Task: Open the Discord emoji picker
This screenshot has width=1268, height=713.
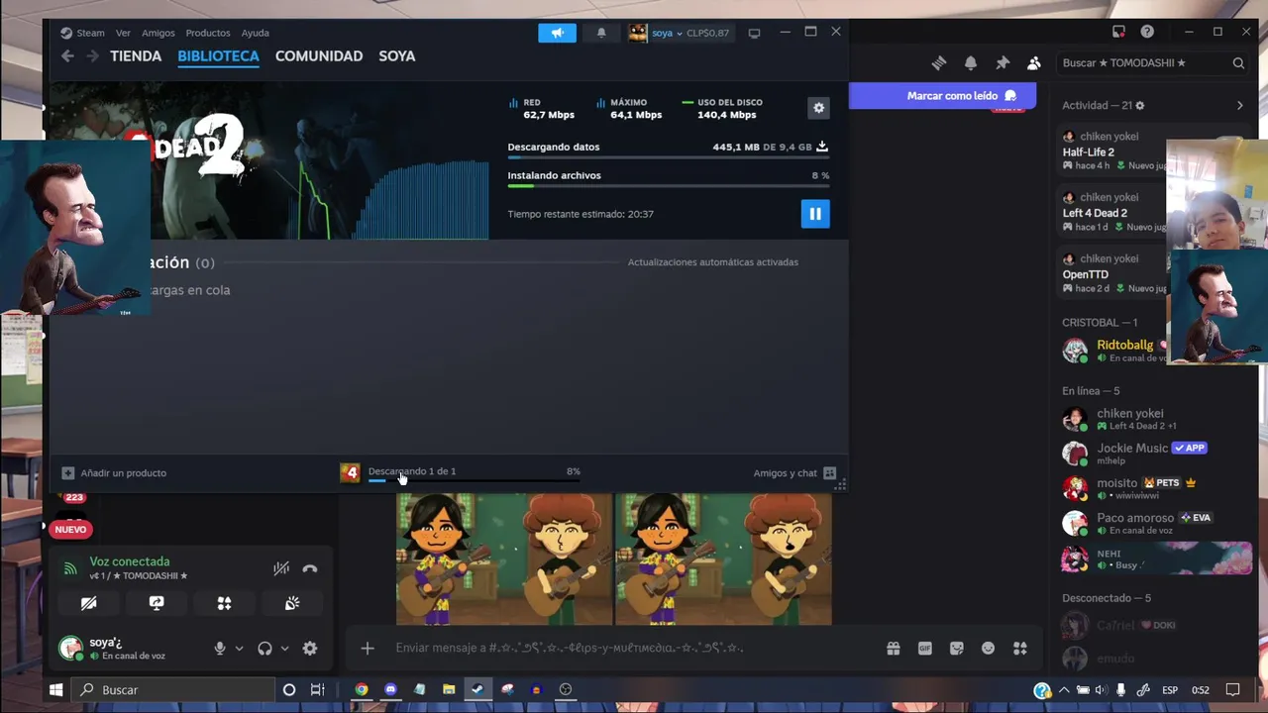Action: pyautogui.click(x=989, y=649)
